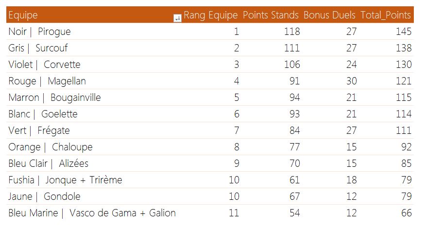Click the Gris | Surcouf team cell
This screenshot has width=425, height=227.
(38, 48)
